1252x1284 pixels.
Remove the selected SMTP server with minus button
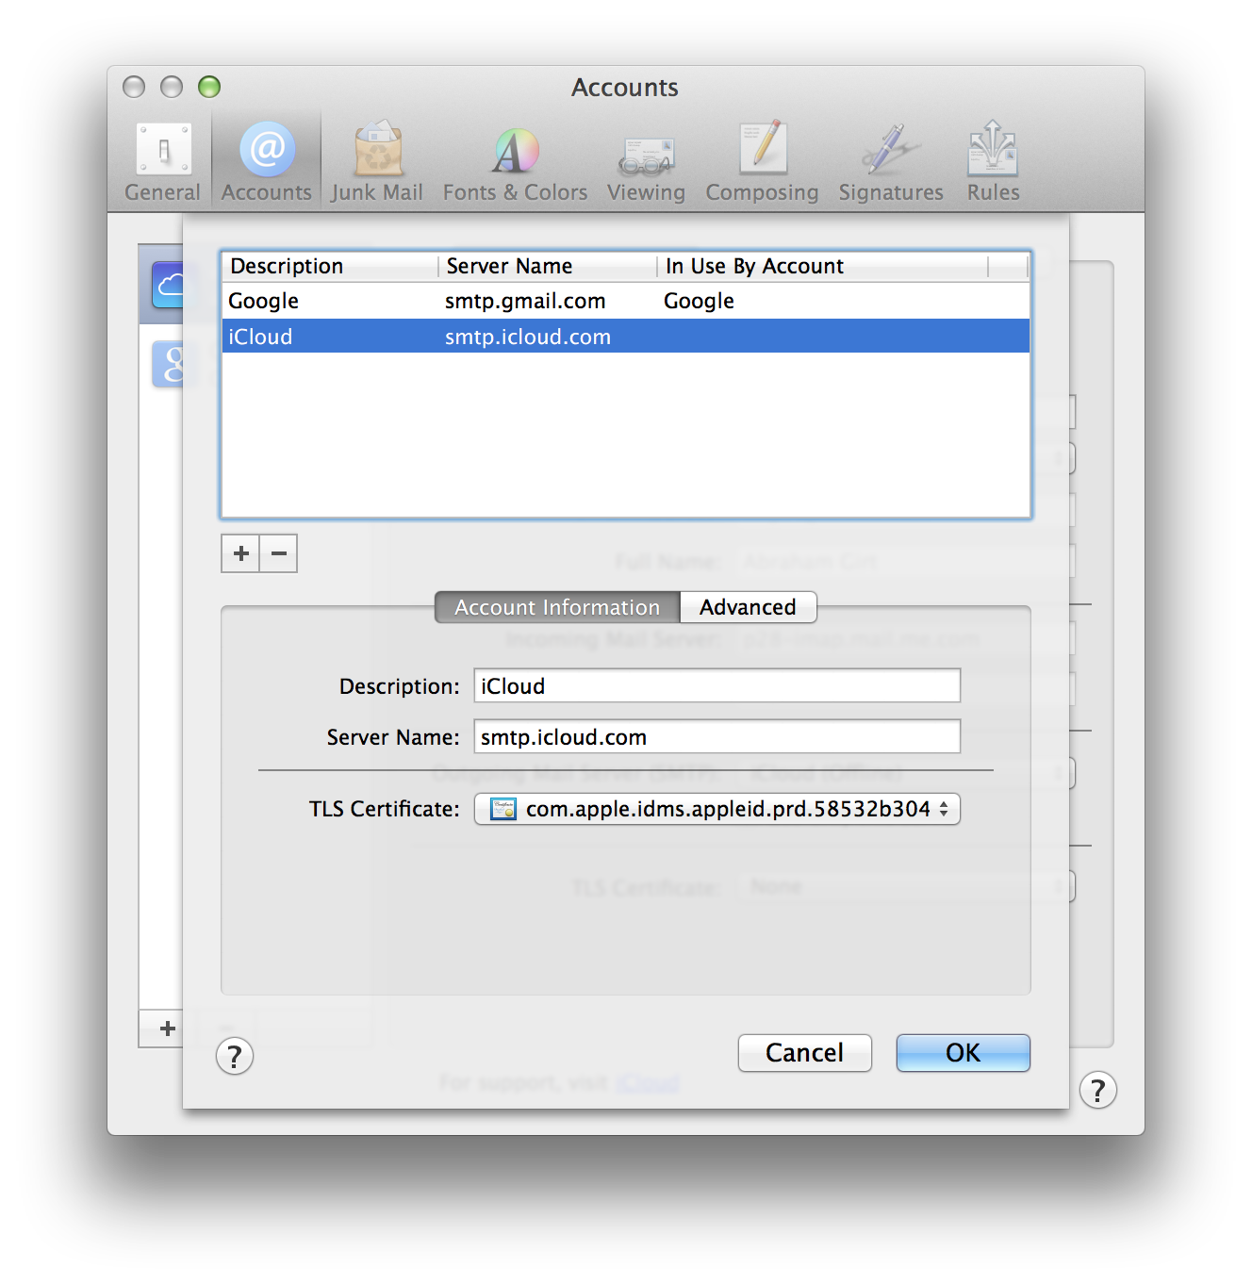pyautogui.click(x=279, y=553)
